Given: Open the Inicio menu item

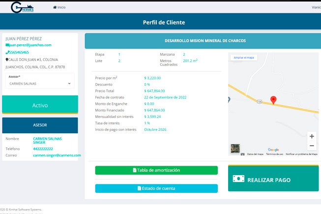Looking at the screenshot, I should click(x=59, y=7).
